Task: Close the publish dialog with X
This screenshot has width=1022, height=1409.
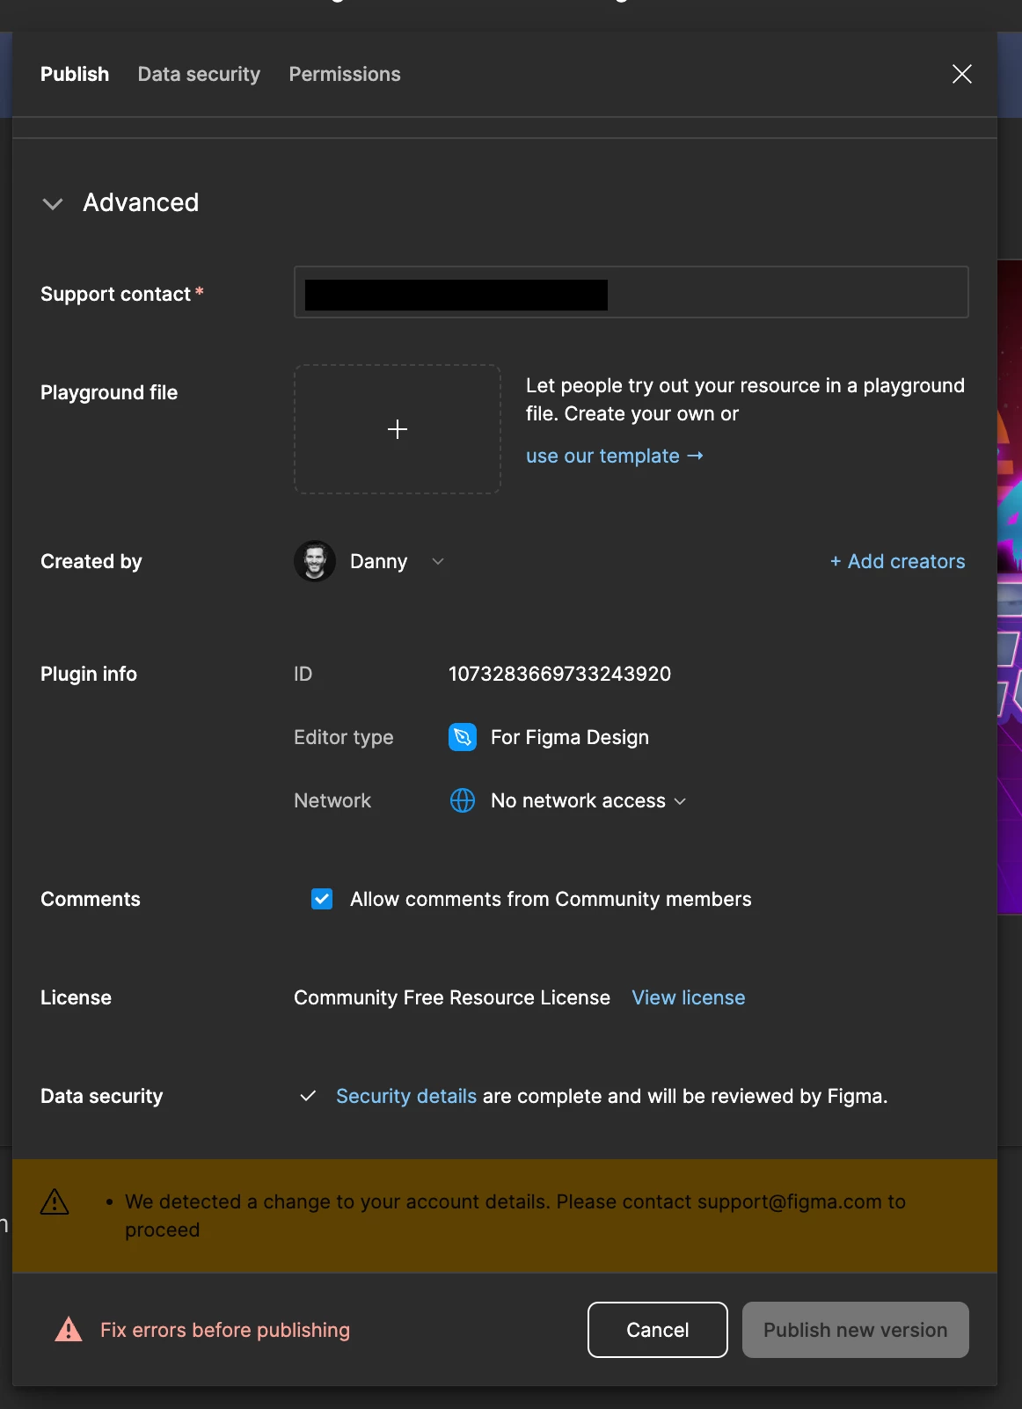Action: pyautogui.click(x=962, y=74)
